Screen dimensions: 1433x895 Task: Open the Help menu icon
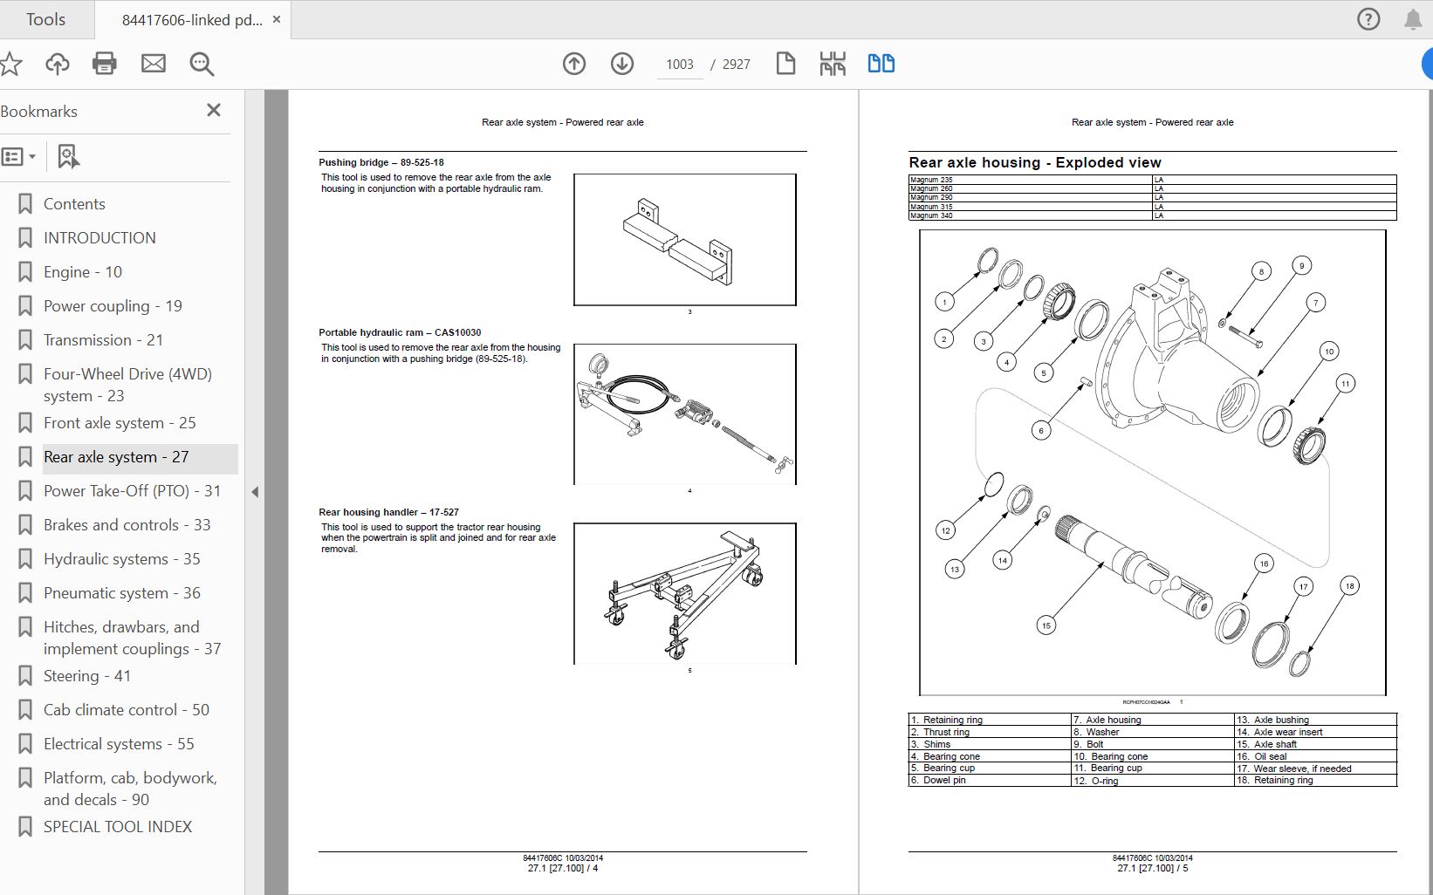pyautogui.click(x=1368, y=19)
